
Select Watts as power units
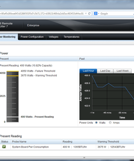click(96, 122)
